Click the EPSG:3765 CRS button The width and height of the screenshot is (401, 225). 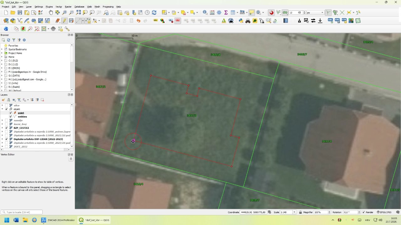point(384,212)
